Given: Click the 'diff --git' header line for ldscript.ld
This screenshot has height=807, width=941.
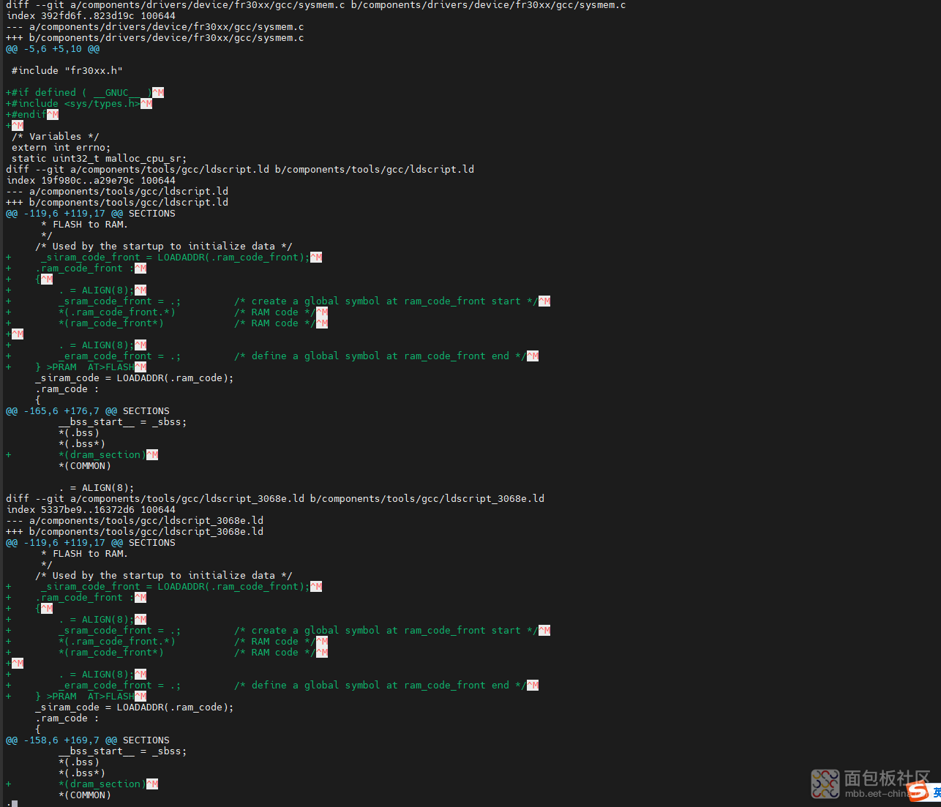Looking at the screenshot, I should 240,169.
